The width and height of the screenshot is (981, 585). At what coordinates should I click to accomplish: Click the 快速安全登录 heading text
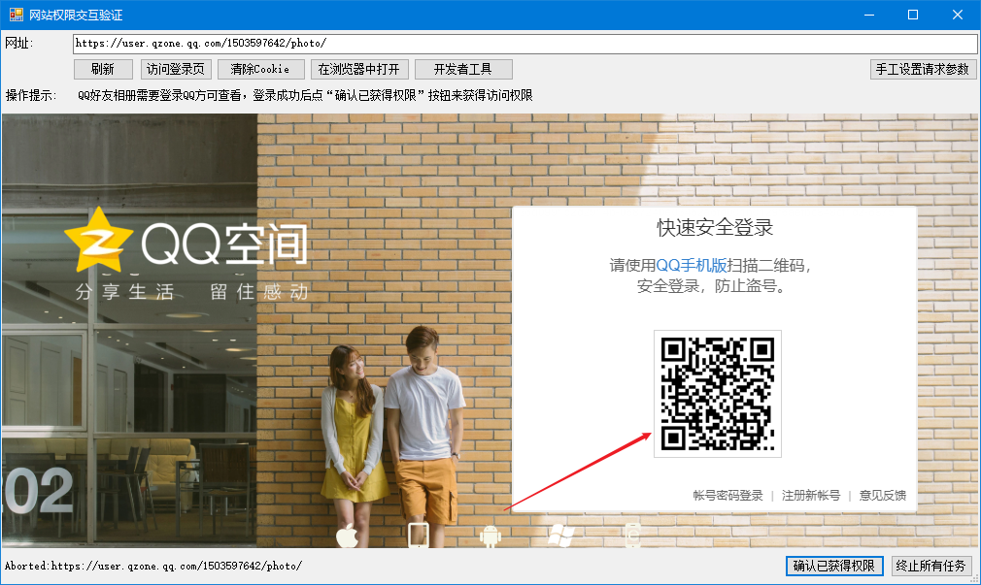pos(715,227)
